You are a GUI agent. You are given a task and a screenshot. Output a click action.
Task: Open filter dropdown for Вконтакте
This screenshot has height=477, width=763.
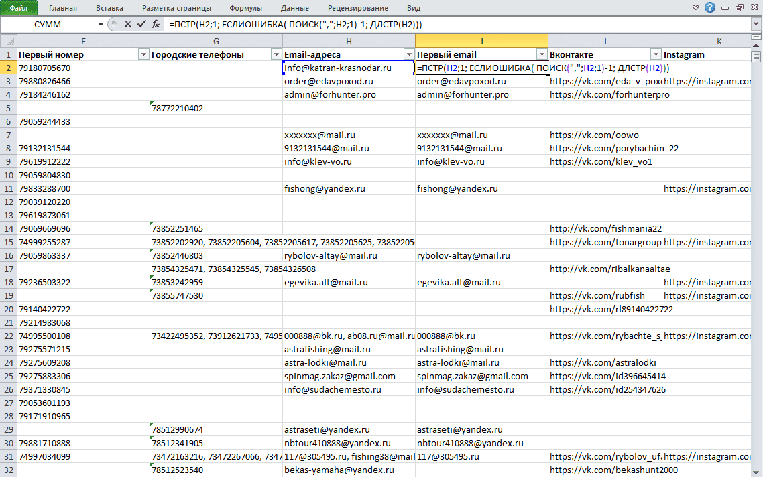656,54
